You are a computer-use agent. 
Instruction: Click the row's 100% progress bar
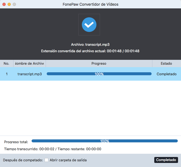99,74
